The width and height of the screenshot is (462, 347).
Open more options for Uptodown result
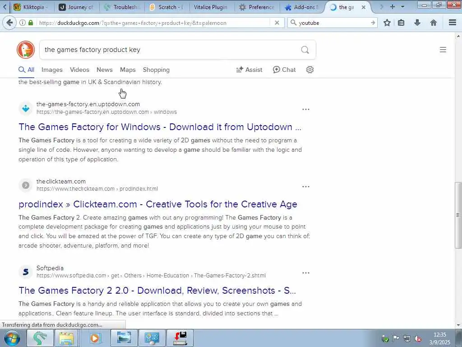pyautogui.click(x=306, y=109)
